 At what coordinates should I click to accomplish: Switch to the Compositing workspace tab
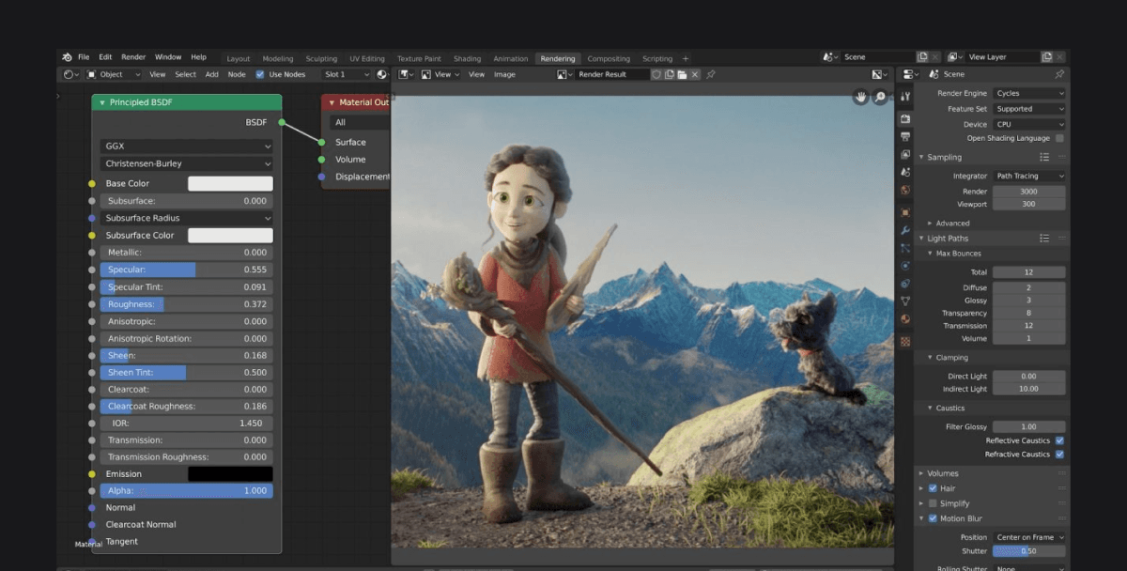[x=609, y=58]
